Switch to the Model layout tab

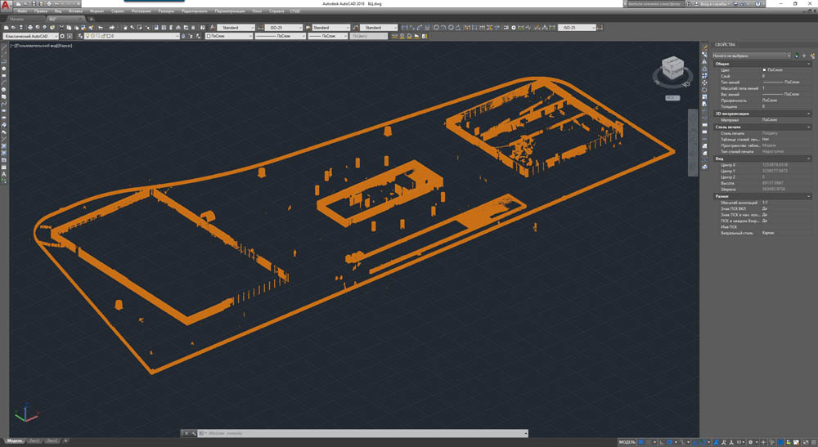[x=15, y=440]
